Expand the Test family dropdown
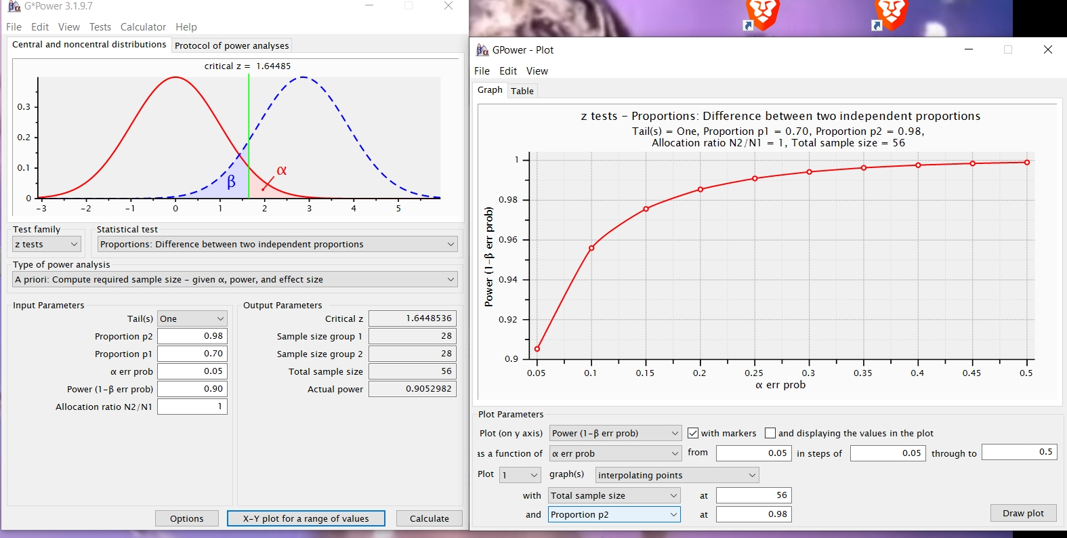The image size is (1067, 538). [47, 244]
